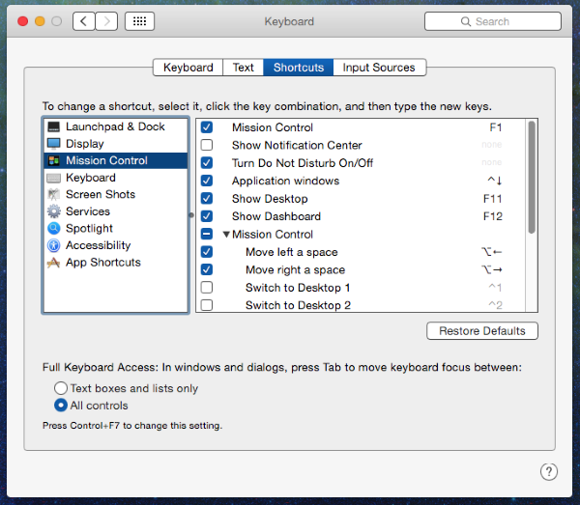
Task: Uncheck the top Mission Control F1 checkbox
Action: pos(207,127)
